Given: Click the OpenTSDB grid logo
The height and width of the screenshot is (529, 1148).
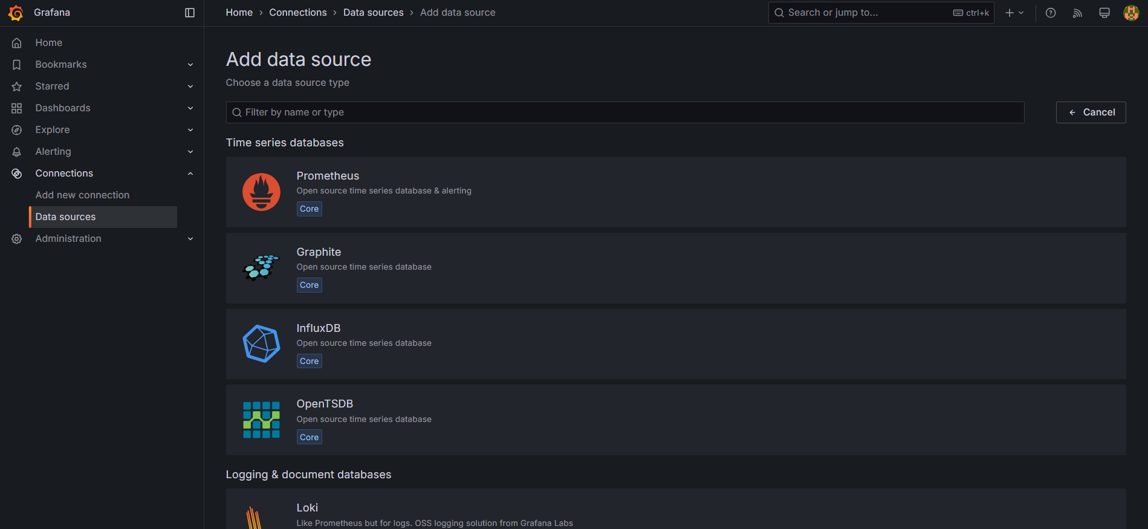Looking at the screenshot, I should coord(261,420).
